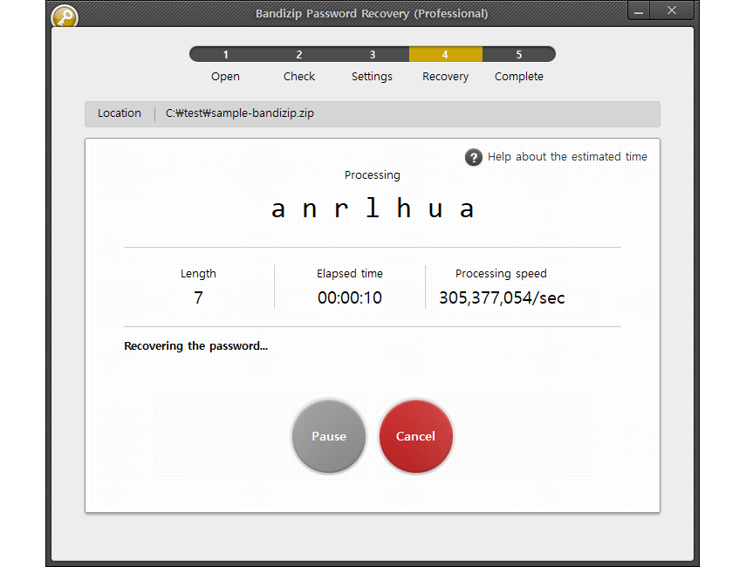Click the Recovering the password status text
The width and height of the screenshot is (746, 567).
pyautogui.click(x=195, y=346)
